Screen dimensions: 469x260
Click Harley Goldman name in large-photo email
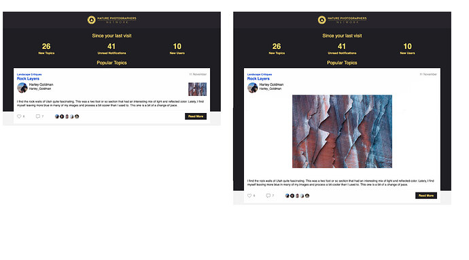coord(271,84)
